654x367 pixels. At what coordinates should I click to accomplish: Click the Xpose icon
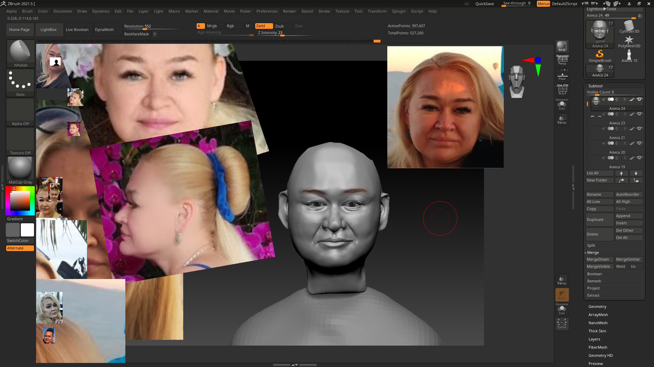pos(562,324)
